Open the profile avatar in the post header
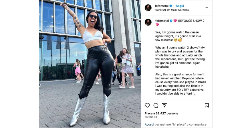 coord(148,8)
